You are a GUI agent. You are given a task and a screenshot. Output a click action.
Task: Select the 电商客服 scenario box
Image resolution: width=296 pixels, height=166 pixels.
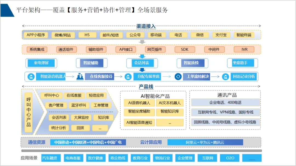pos(73,158)
